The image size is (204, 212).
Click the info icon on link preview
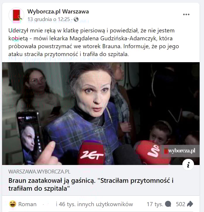click(x=188, y=164)
